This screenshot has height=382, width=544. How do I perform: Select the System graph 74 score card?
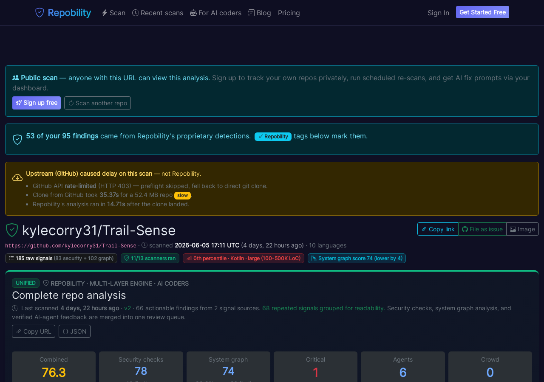click(228, 367)
